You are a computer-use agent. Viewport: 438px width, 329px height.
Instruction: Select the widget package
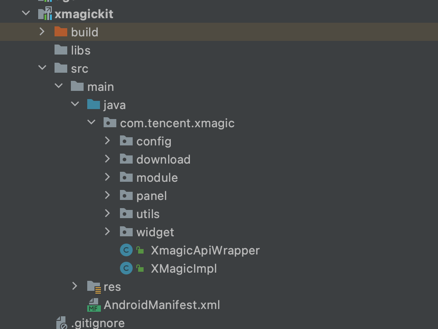[155, 232]
